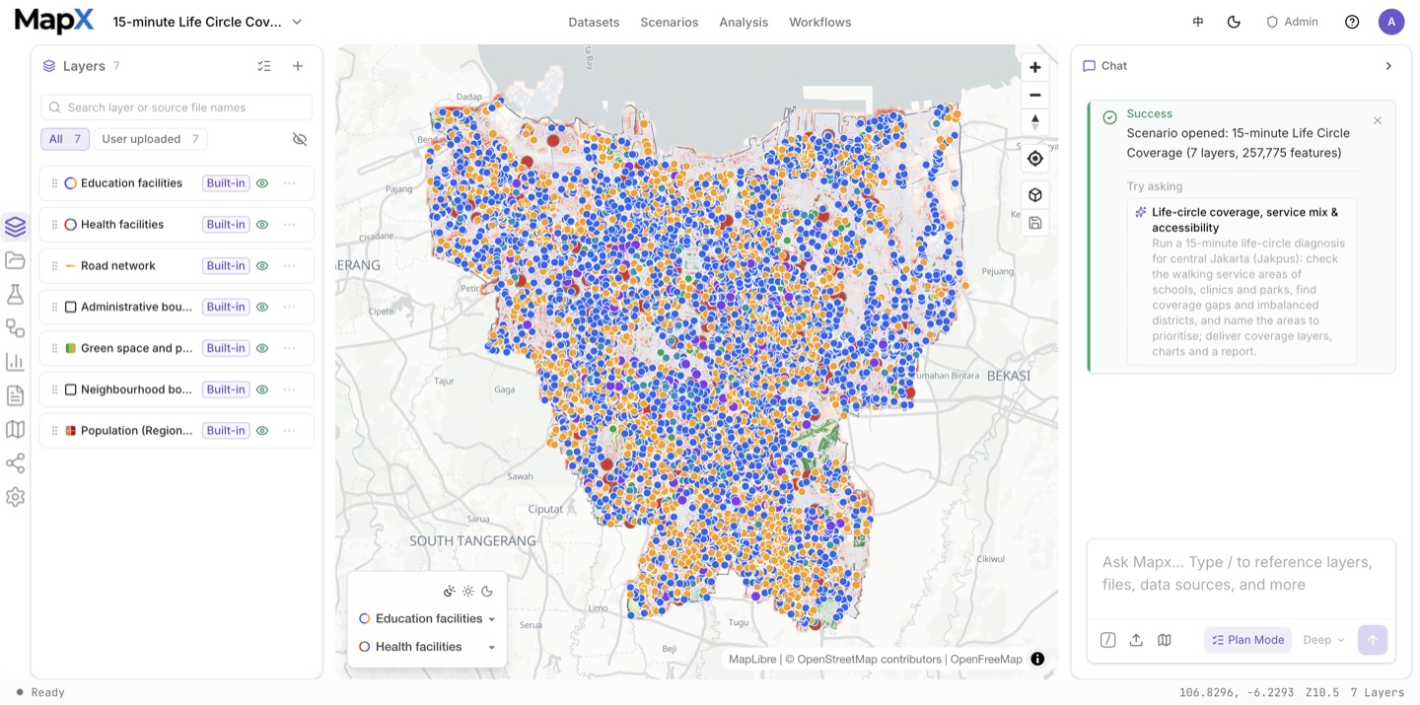
Task: Toggle Plan Mode in chat
Action: pyautogui.click(x=1247, y=640)
